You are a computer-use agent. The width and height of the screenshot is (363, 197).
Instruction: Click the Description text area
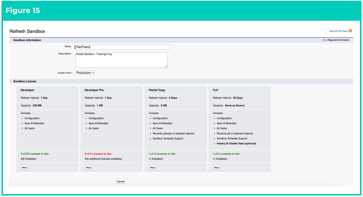[122, 60]
